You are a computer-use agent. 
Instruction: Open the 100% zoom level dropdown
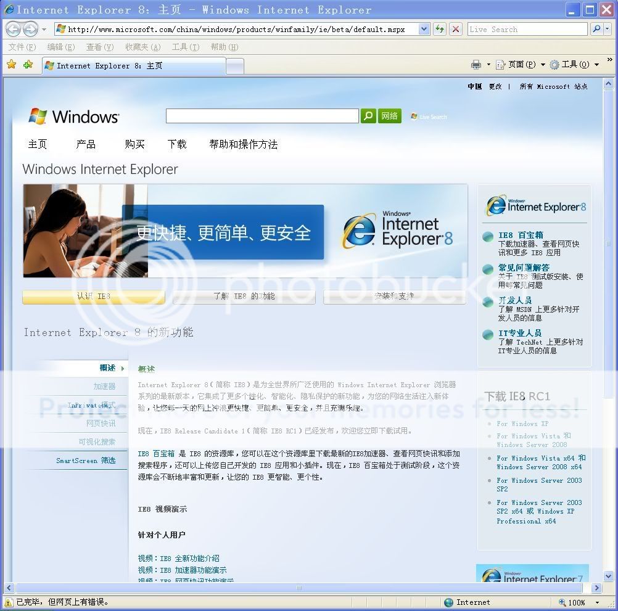click(598, 603)
